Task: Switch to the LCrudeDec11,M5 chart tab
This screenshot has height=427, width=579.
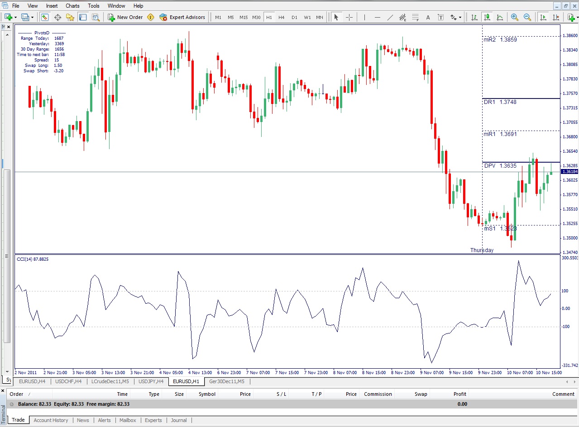Action: (x=110, y=381)
